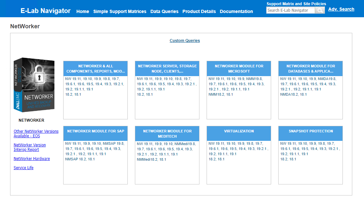This screenshot has width=364, height=202.
Task: Open the Service Life link
Action: click(x=23, y=168)
